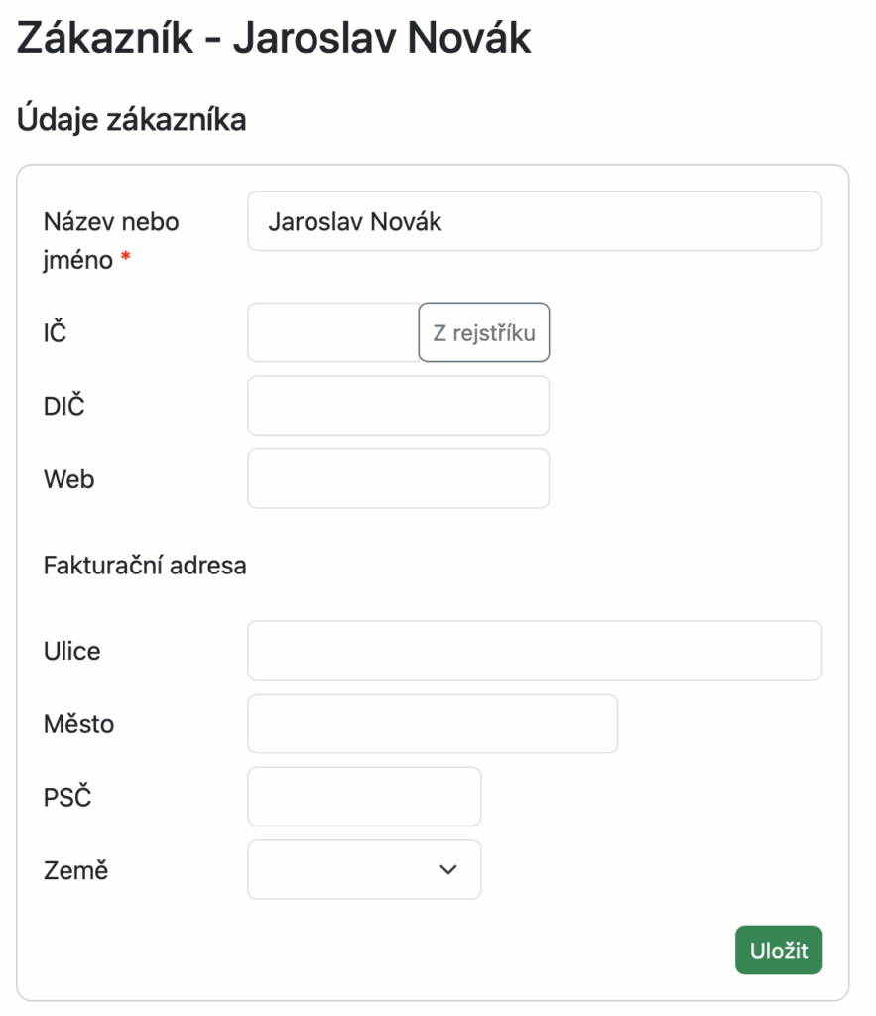Screen dimensions: 876x1016
Task: Select the Web input field
Action: coord(398,479)
